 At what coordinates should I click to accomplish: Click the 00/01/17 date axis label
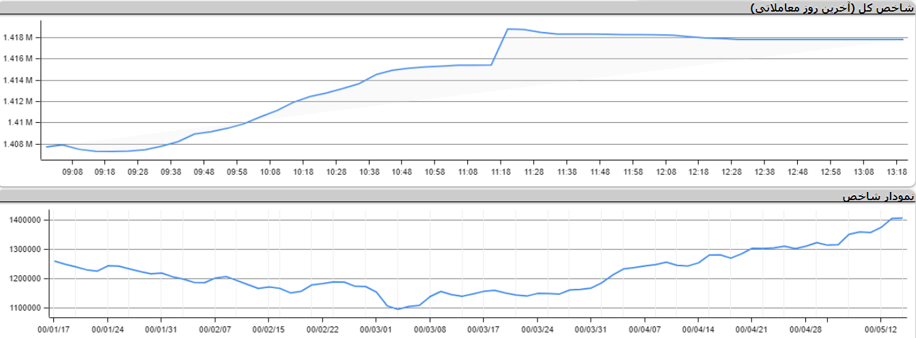(54, 330)
